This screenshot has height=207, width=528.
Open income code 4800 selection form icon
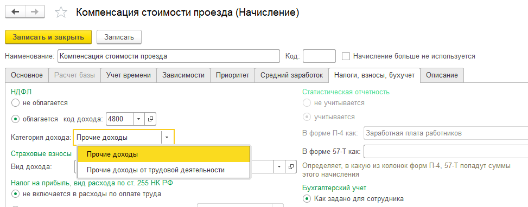coord(150,119)
